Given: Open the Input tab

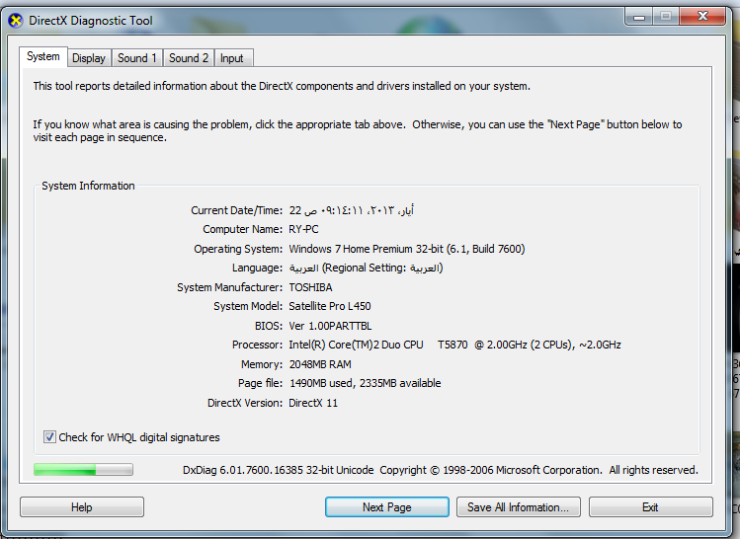Looking at the screenshot, I should coord(232,58).
